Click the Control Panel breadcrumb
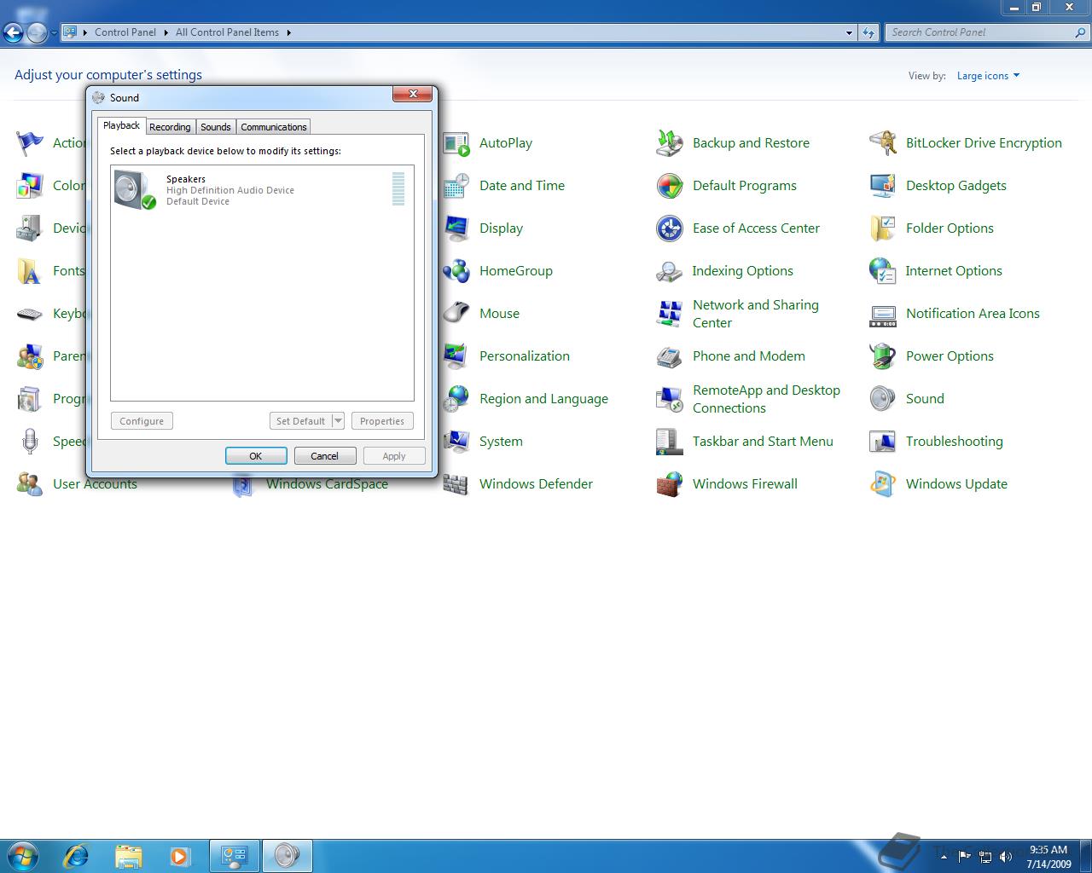This screenshot has height=873, width=1092. tap(125, 32)
